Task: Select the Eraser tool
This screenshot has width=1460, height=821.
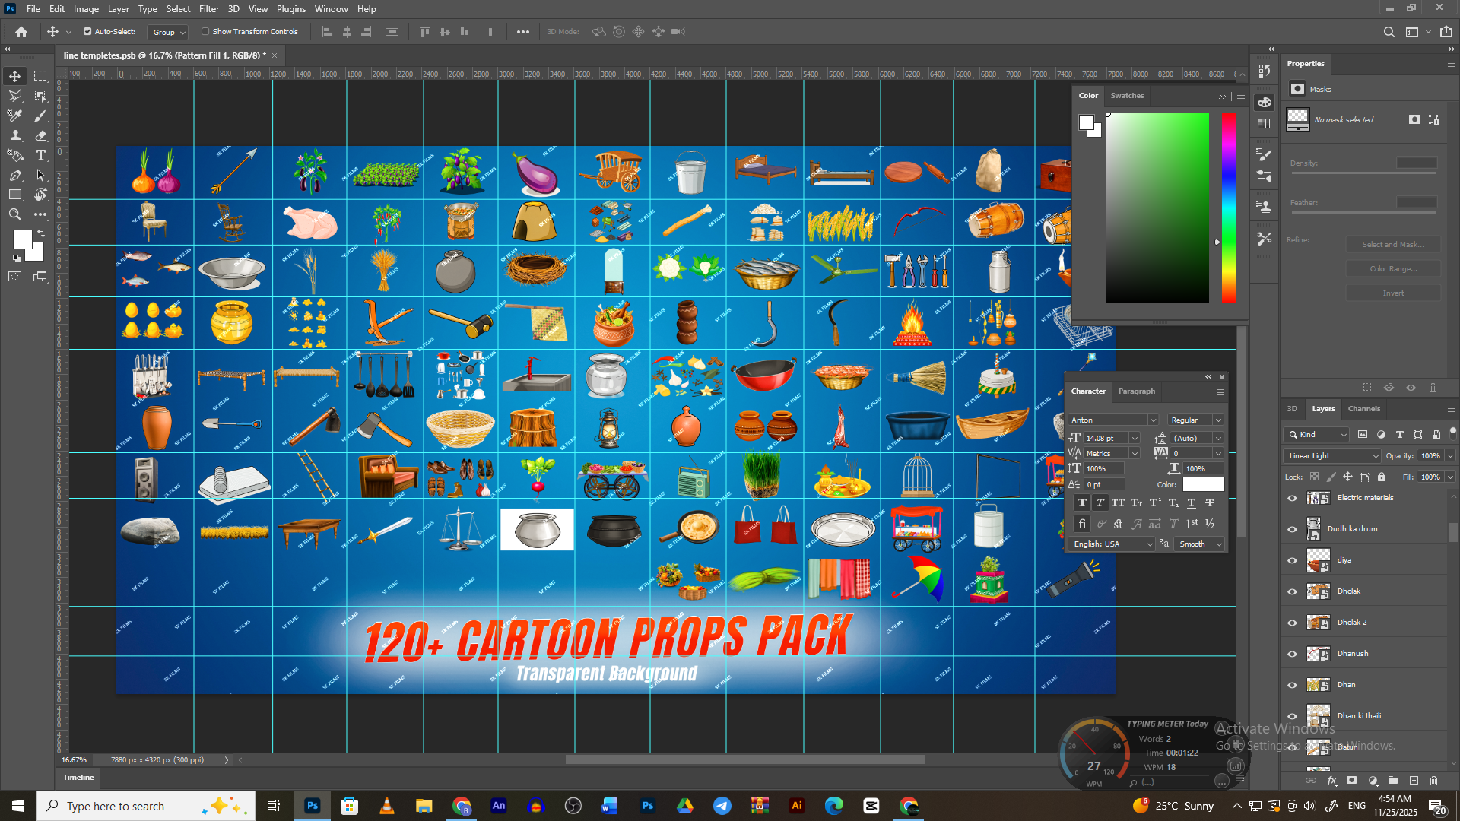Action: click(41, 136)
